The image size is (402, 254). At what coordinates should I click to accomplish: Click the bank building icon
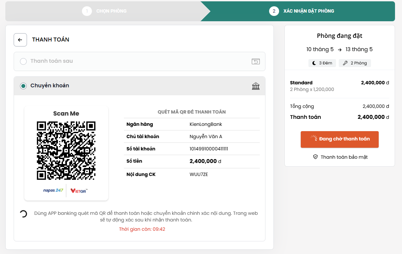point(255,86)
